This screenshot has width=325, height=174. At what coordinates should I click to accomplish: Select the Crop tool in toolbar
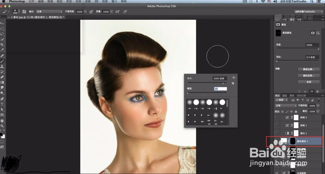(2, 44)
